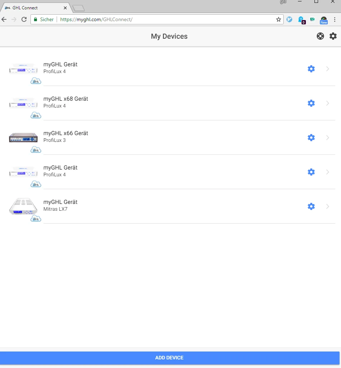Click the 'My Devices' page title
The width and height of the screenshot is (341, 368).
tap(169, 37)
